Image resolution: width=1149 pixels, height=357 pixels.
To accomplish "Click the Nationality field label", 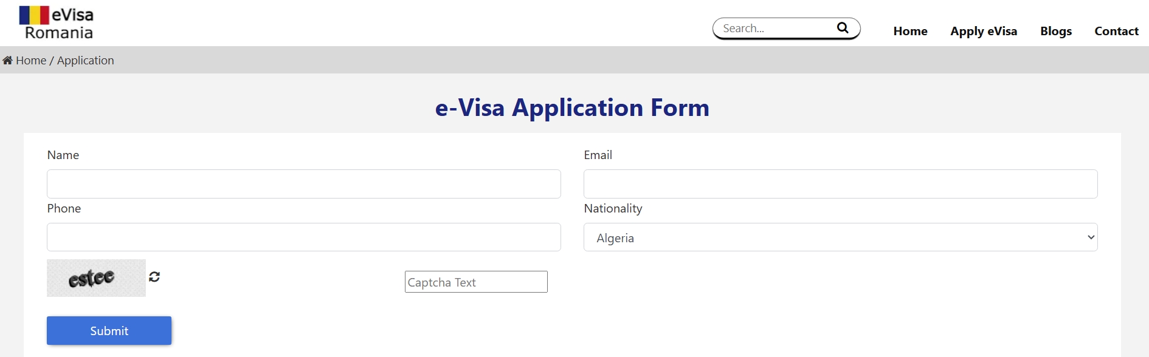I will click(x=613, y=209).
